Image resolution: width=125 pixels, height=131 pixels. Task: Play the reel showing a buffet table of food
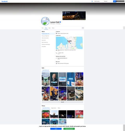(x=79, y=79)
